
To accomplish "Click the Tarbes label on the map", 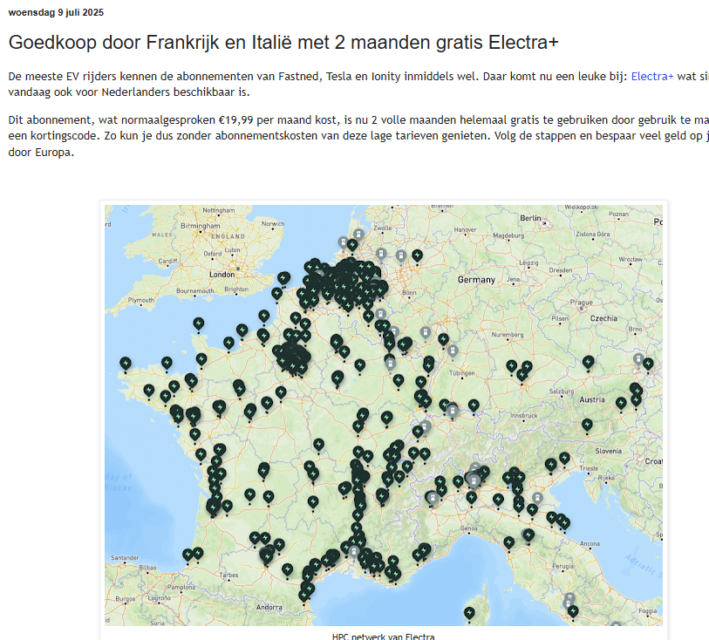I will point(228,575).
